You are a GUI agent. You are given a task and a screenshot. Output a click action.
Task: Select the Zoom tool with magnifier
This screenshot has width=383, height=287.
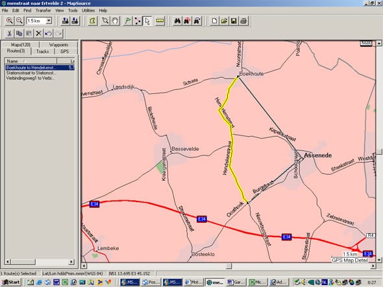click(105, 21)
